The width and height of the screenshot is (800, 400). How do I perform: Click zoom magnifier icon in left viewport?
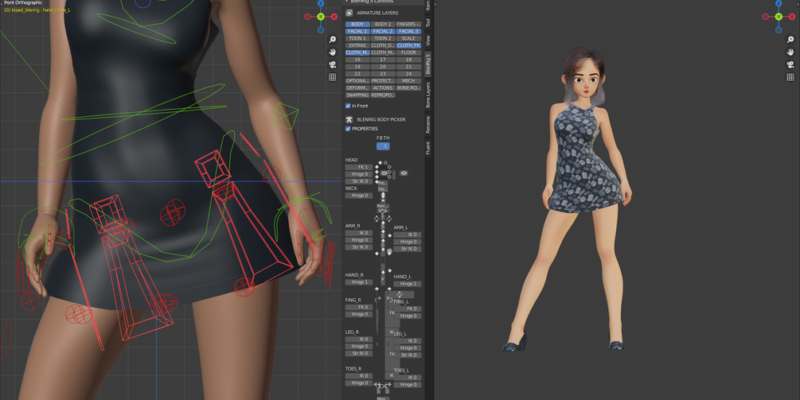tap(333, 39)
